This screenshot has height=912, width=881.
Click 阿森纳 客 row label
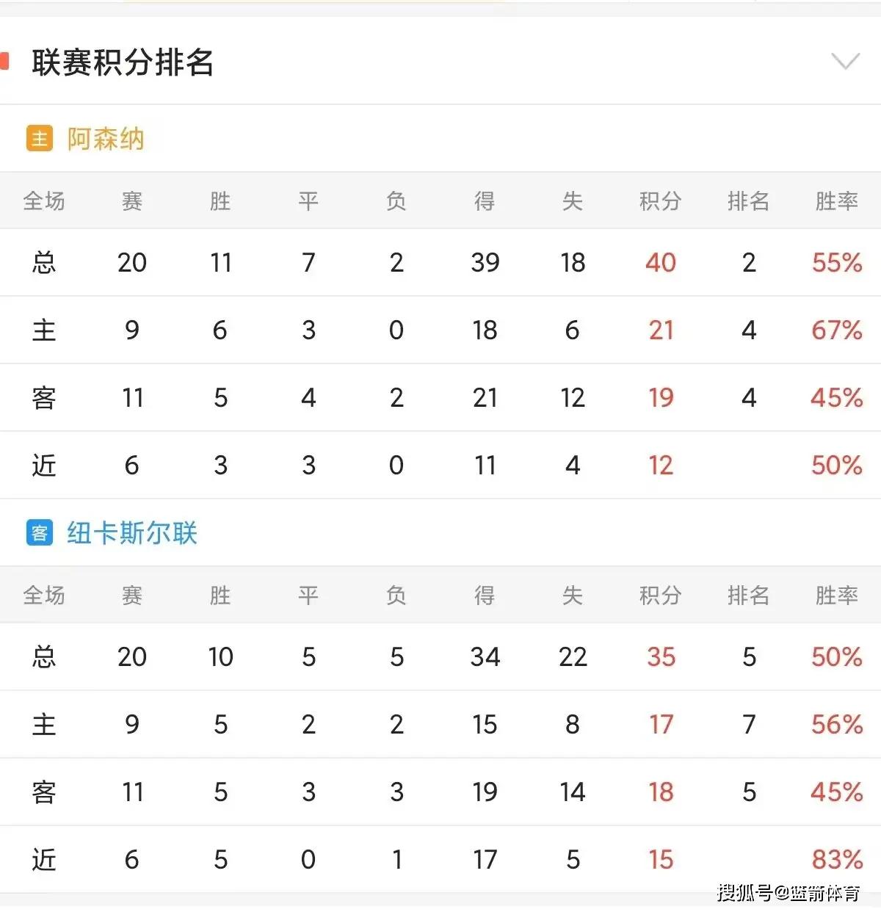coord(44,397)
